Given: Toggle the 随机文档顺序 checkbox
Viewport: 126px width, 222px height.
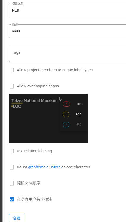Looking at the screenshot, I should point(12,183).
